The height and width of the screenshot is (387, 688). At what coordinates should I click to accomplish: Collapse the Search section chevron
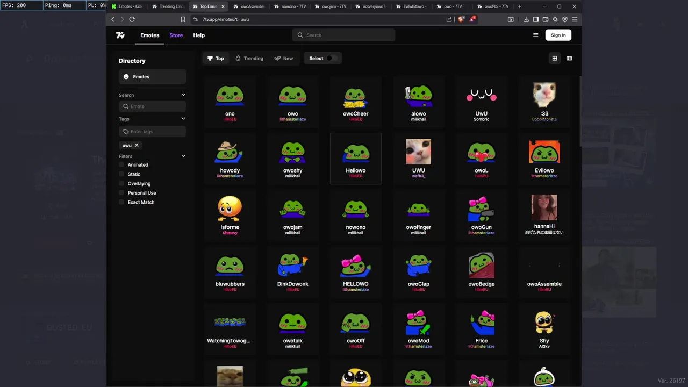click(x=183, y=95)
